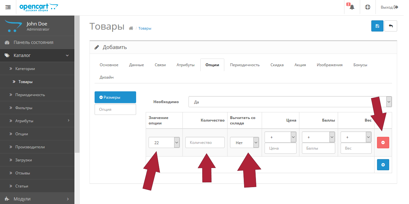The height and width of the screenshot is (204, 409).
Task: Save product with blue floppy button
Action: 377,26
